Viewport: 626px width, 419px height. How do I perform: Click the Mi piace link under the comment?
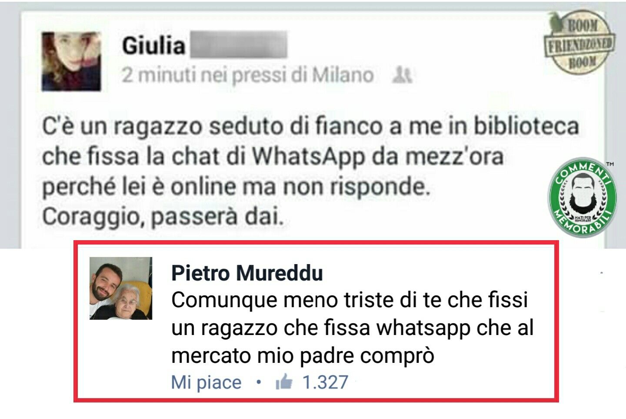[206, 382]
